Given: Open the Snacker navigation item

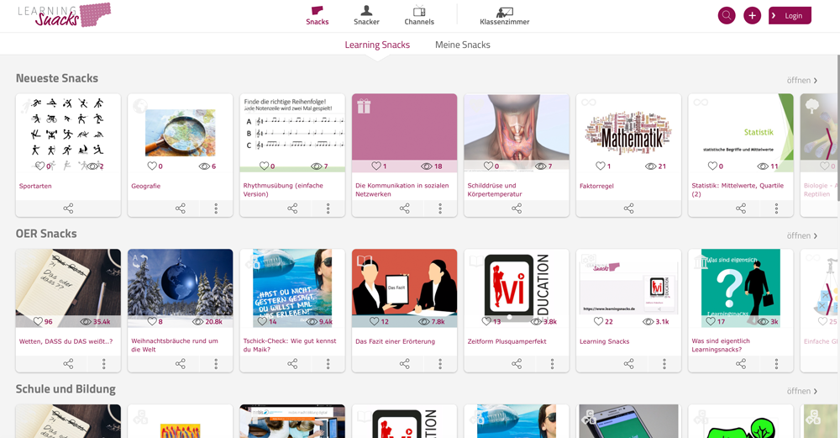Looking at the screenshot, I should (366, 15).
